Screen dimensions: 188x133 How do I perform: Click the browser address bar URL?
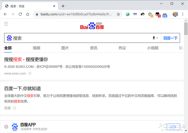coord(76,14)
